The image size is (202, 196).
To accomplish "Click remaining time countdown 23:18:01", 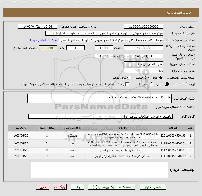I will coord(48,48).
